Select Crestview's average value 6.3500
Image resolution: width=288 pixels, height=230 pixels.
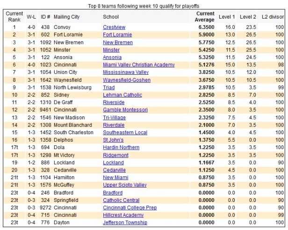pos(206,27)
